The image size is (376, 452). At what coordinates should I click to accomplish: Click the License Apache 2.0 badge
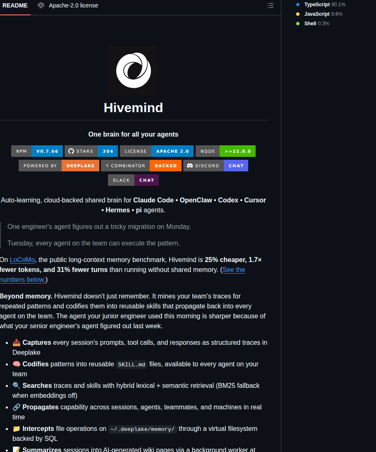[x=157, y=151]
